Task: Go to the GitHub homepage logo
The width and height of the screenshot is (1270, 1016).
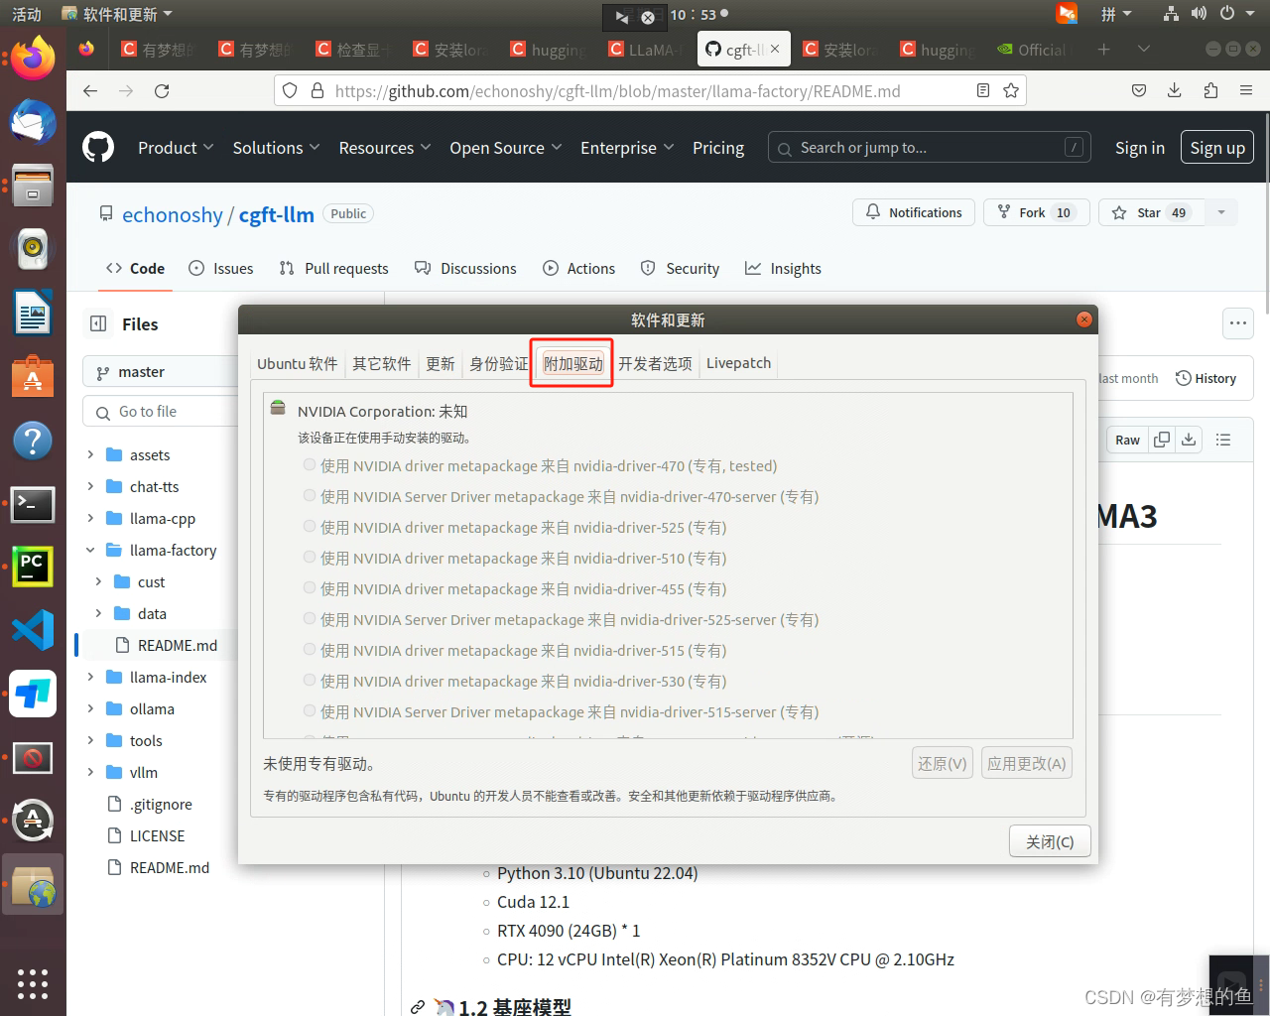Action: [97, 148]
